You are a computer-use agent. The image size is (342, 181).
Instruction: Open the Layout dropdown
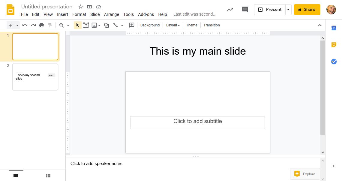[x=173, y=25]
